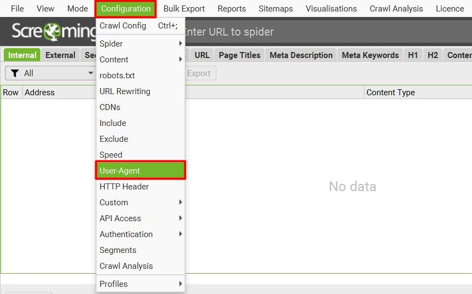Open the Crawl Analysis menu bar item

396,9
